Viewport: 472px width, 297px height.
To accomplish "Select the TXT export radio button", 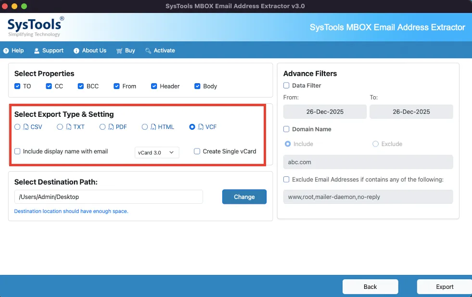I will [60, 127].
